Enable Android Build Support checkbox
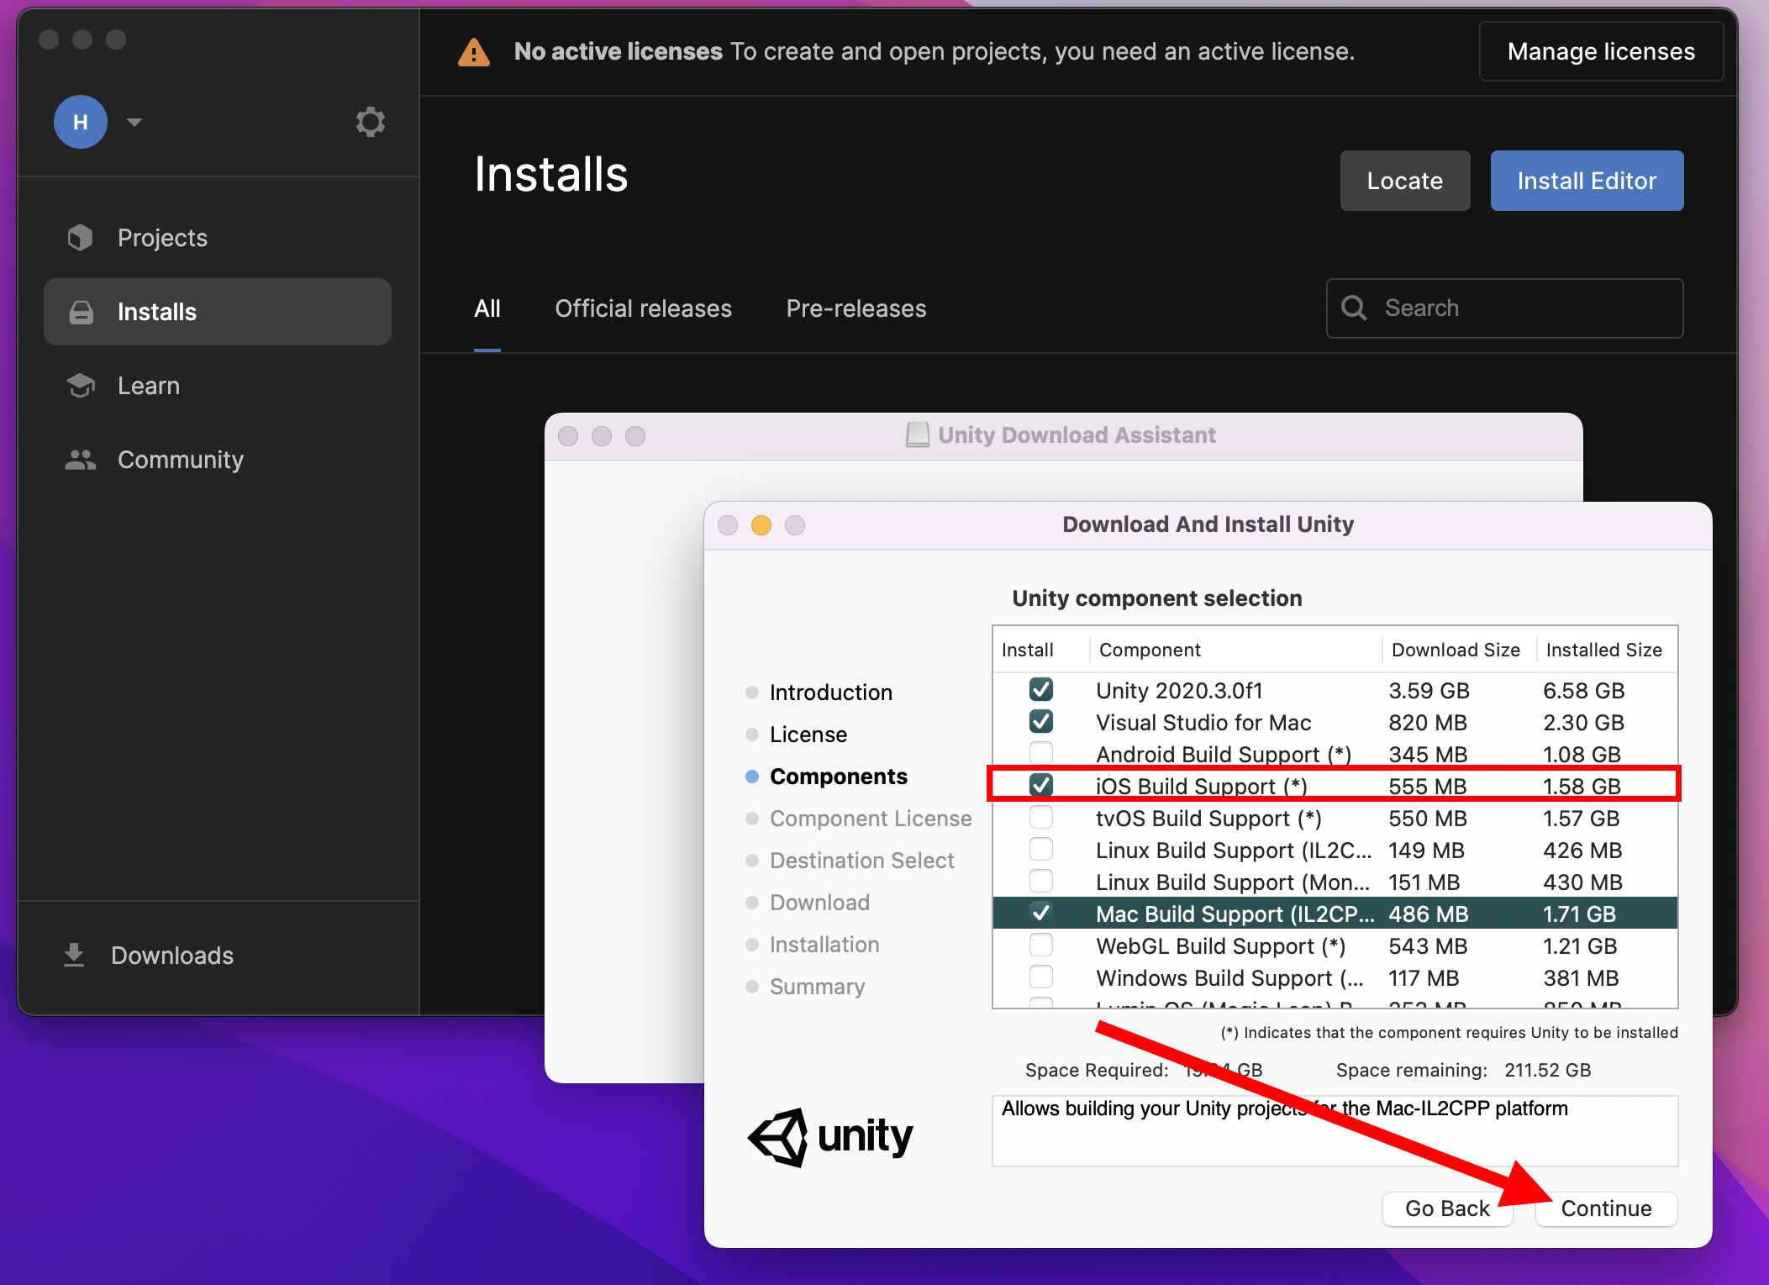The width and height of the screenshot is (1769, 1285). coord(1040,753)
